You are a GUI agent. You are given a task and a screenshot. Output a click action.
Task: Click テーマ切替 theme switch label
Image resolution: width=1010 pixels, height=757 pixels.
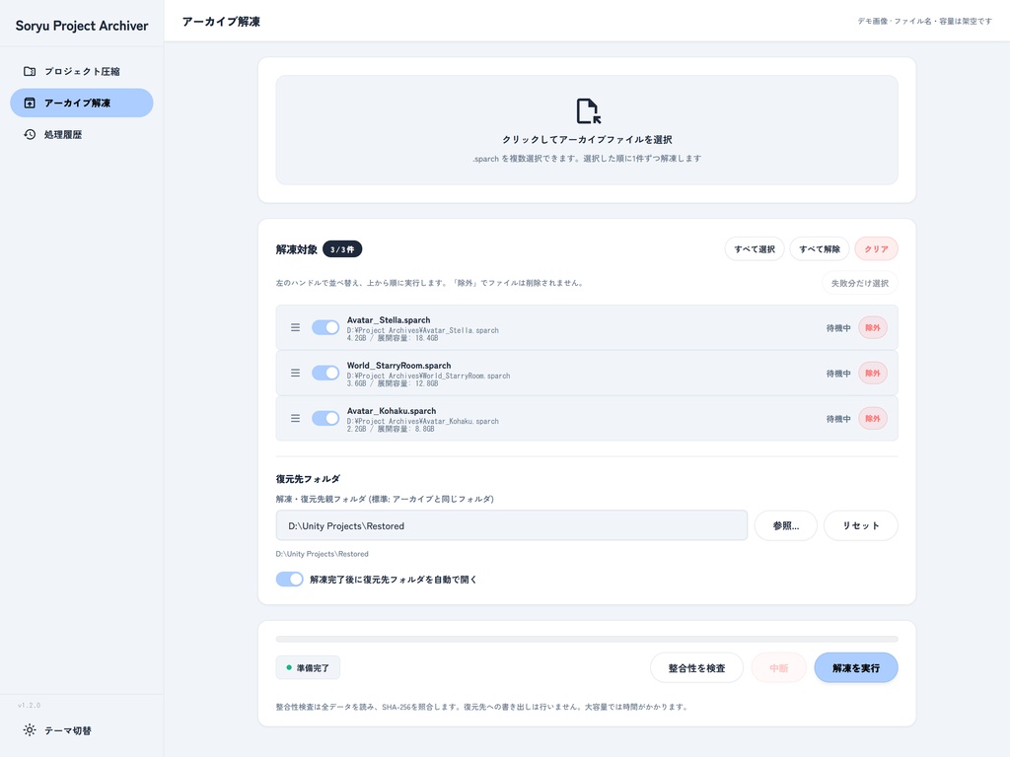68,730
